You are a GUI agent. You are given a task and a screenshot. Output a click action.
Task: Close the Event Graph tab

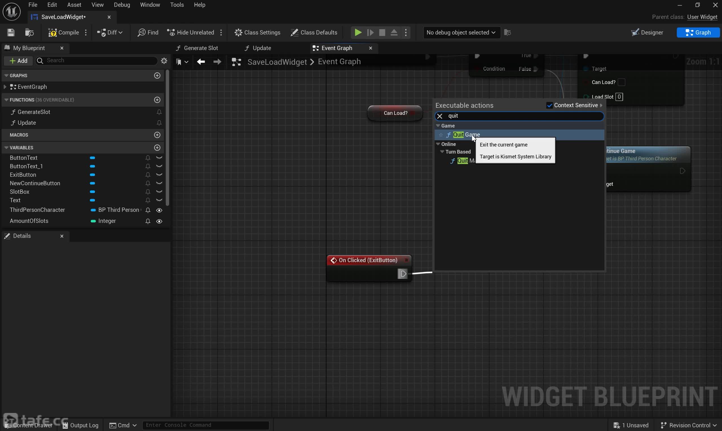[x=371, y=48]
